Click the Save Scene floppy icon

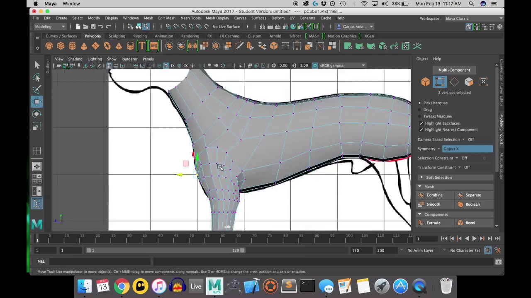93,26
